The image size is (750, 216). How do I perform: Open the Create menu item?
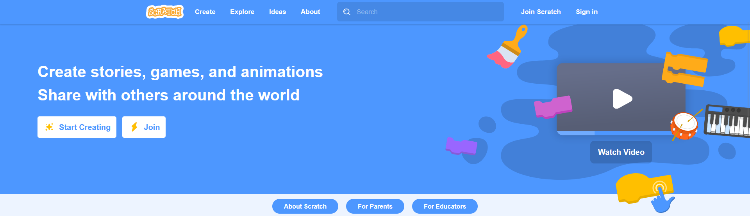coord(205,12)
